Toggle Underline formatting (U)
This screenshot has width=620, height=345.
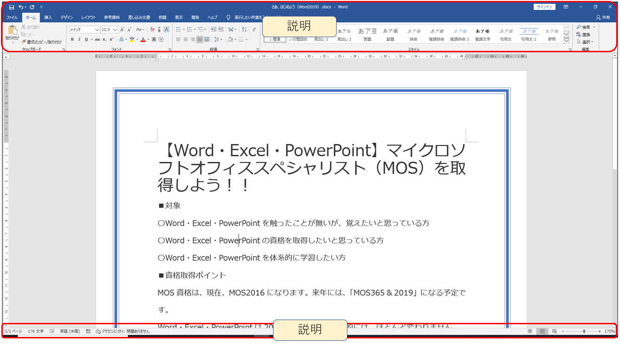(86, 40)
